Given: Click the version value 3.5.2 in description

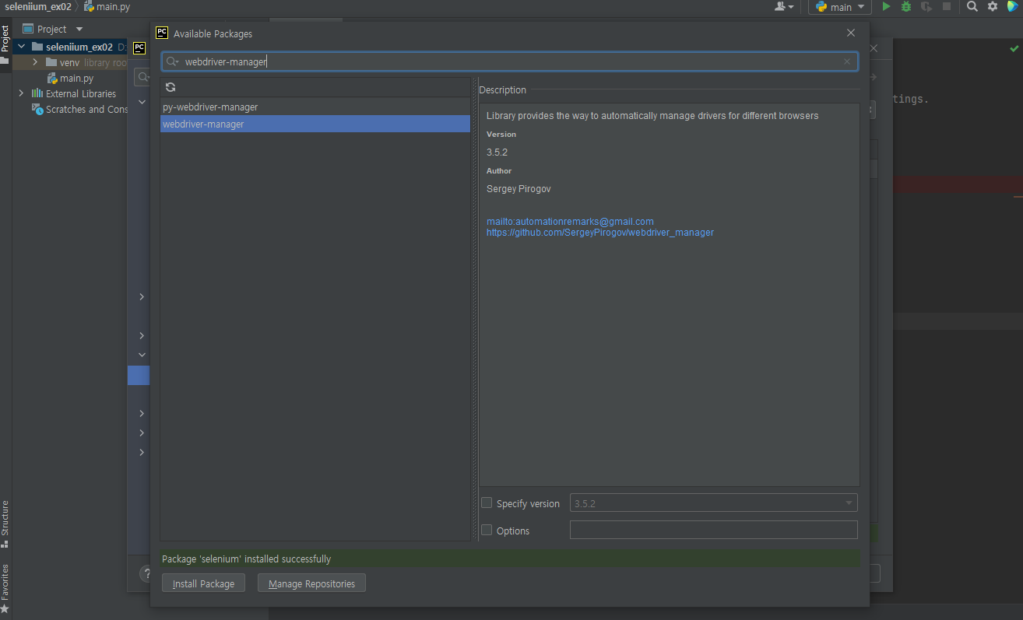Looking at the screenshot, I should (497, 152).
